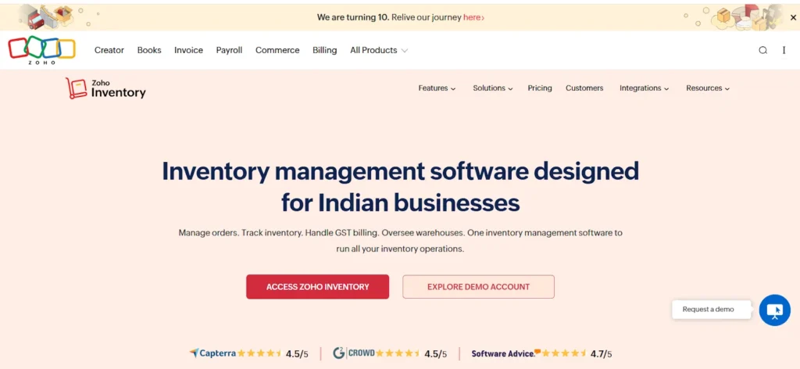800x369 pixels.
Task: Go to the Pricing page
Action: coord(540,88)
